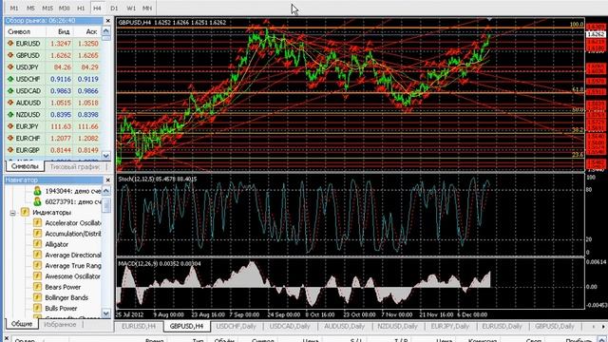Select the W1 timeframe button
Viewport: 608px width, 342px height.
(x=131, y=8)
